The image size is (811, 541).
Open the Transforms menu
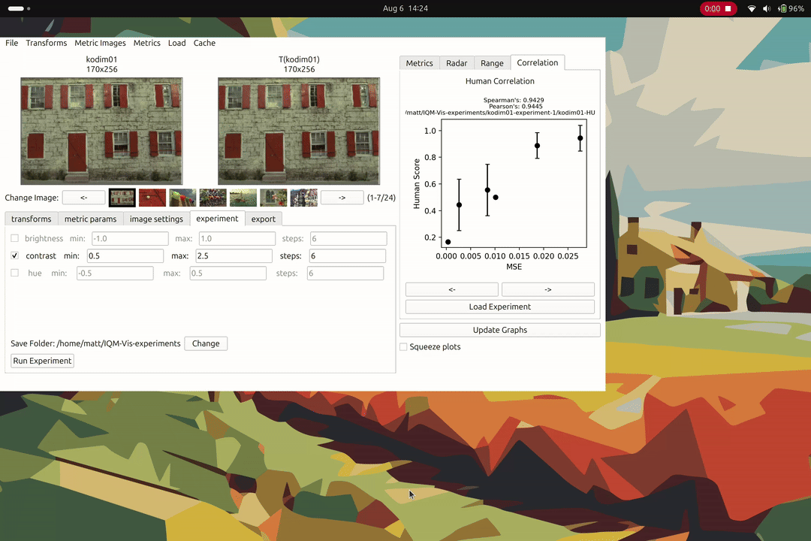[x=47, y=43]
